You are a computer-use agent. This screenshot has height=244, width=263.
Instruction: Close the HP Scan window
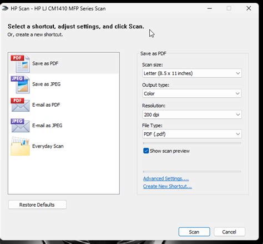click(249, 8)
